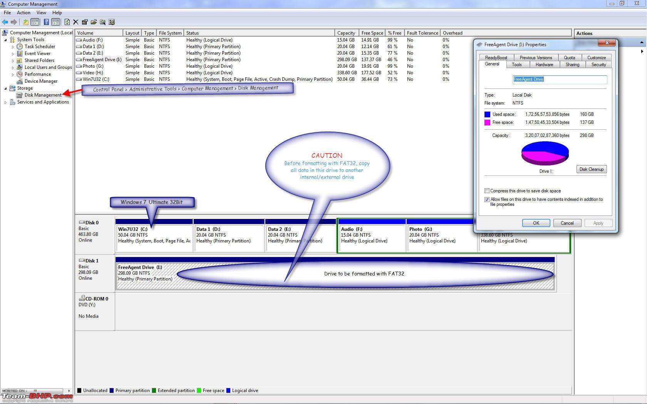Switch to the Tools tab in Properties
This screenshot has width=647, height=404.
(x=517, y=65)
